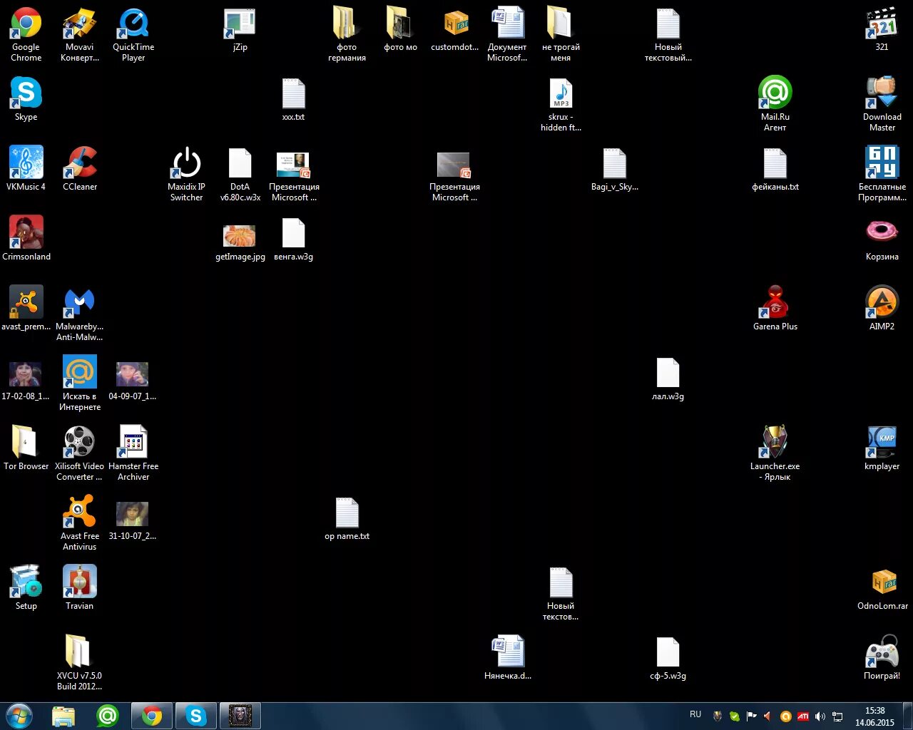
Task: Open Google Chrome desktop shortcut
Action: [x=26, y=34]
